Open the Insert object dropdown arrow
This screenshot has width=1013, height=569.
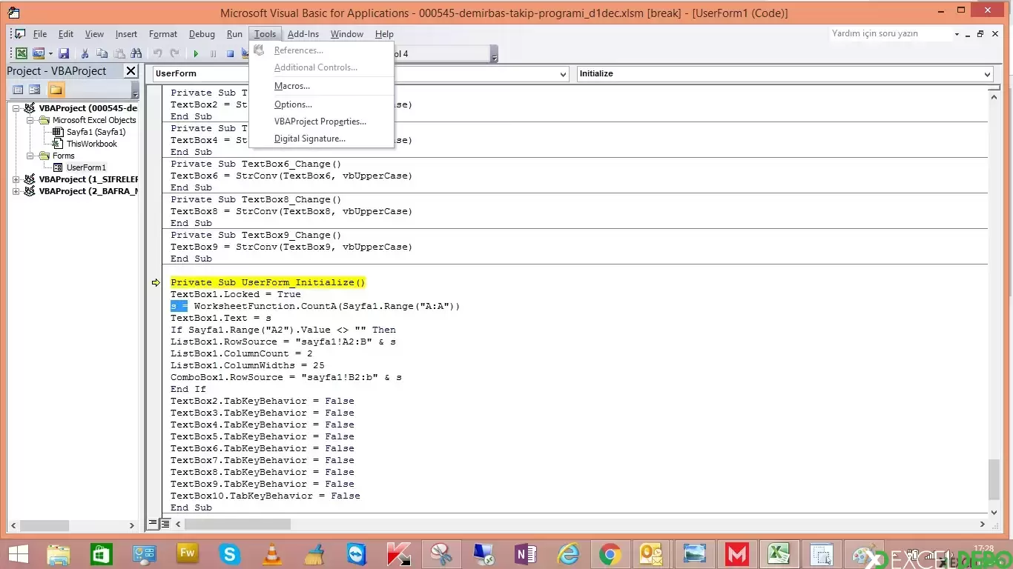pyautogui.click(x=50, y=53)
